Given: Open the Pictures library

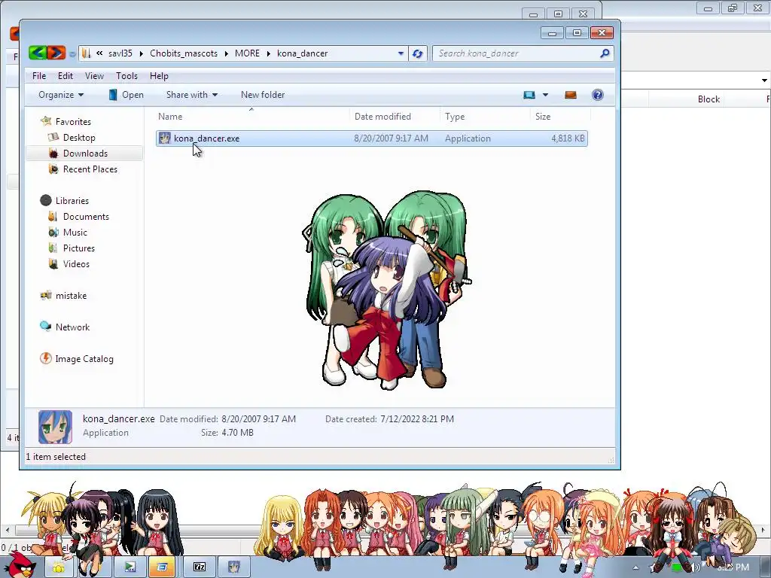Looking at the screenshot, I should pyautogui.click(x=78, y=248).
